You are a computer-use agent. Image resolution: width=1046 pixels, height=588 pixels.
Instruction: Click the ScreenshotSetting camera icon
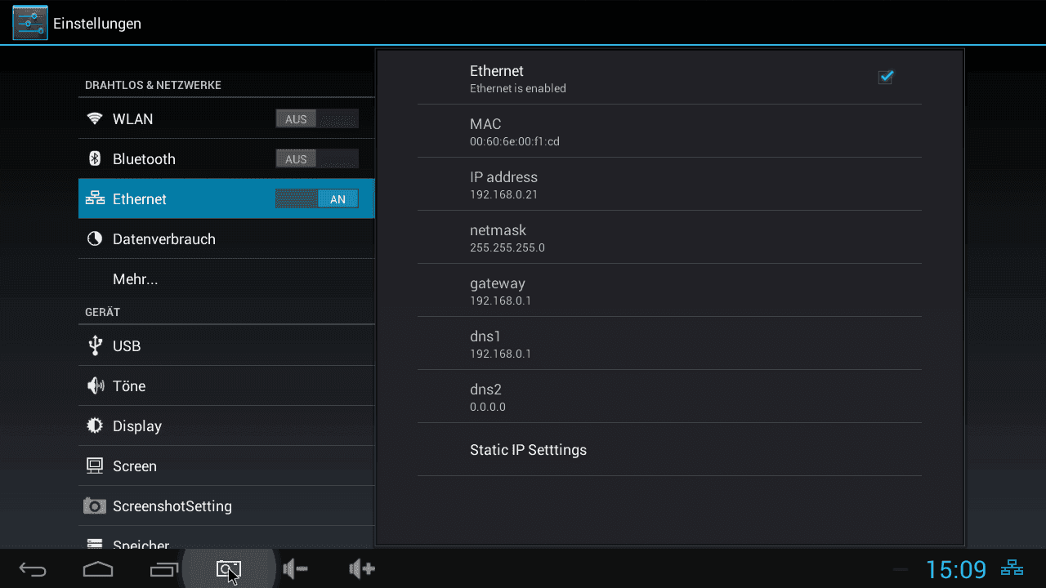95,506
